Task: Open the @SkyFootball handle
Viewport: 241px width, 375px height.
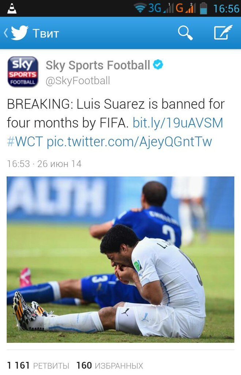Action: [78, 81]
